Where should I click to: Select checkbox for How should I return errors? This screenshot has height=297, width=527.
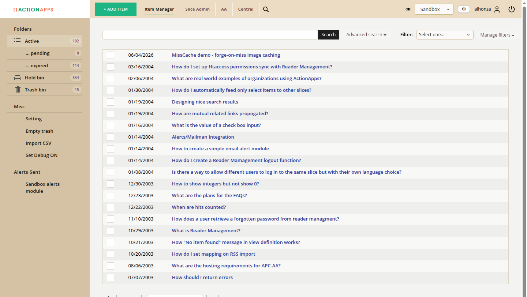click(111, 278)
